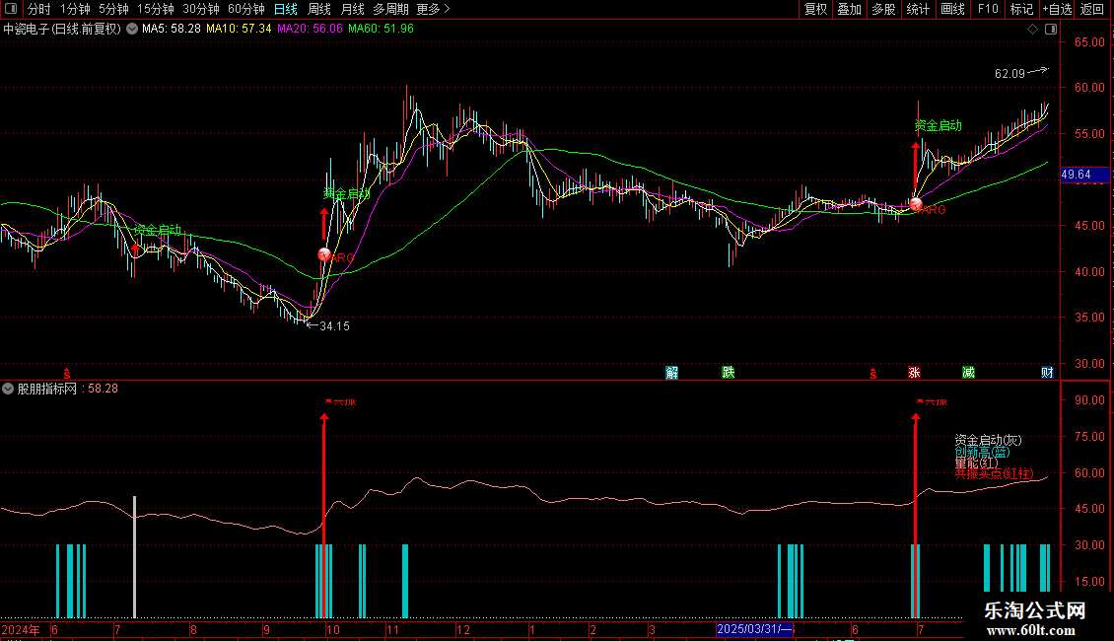Screen dimensions: 1114x641
Task: Open the 多周期 multi-period view
Action: tap(390, 9)
